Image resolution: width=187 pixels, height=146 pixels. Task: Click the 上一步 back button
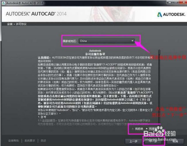coord(133,141)
